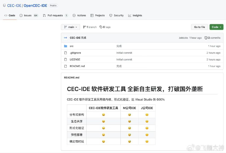Open the src folder
Screen dimensions: 226x153
[71, 46]
